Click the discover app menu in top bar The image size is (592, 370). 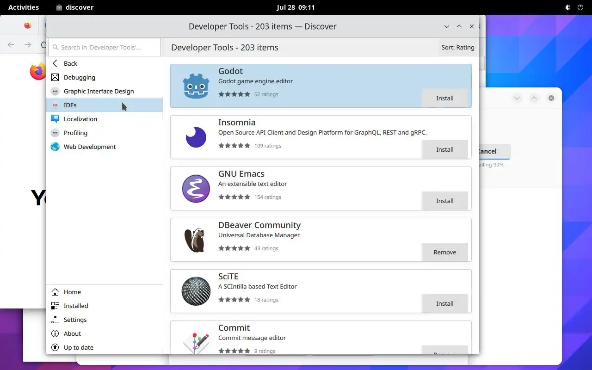tap(74, 7)
